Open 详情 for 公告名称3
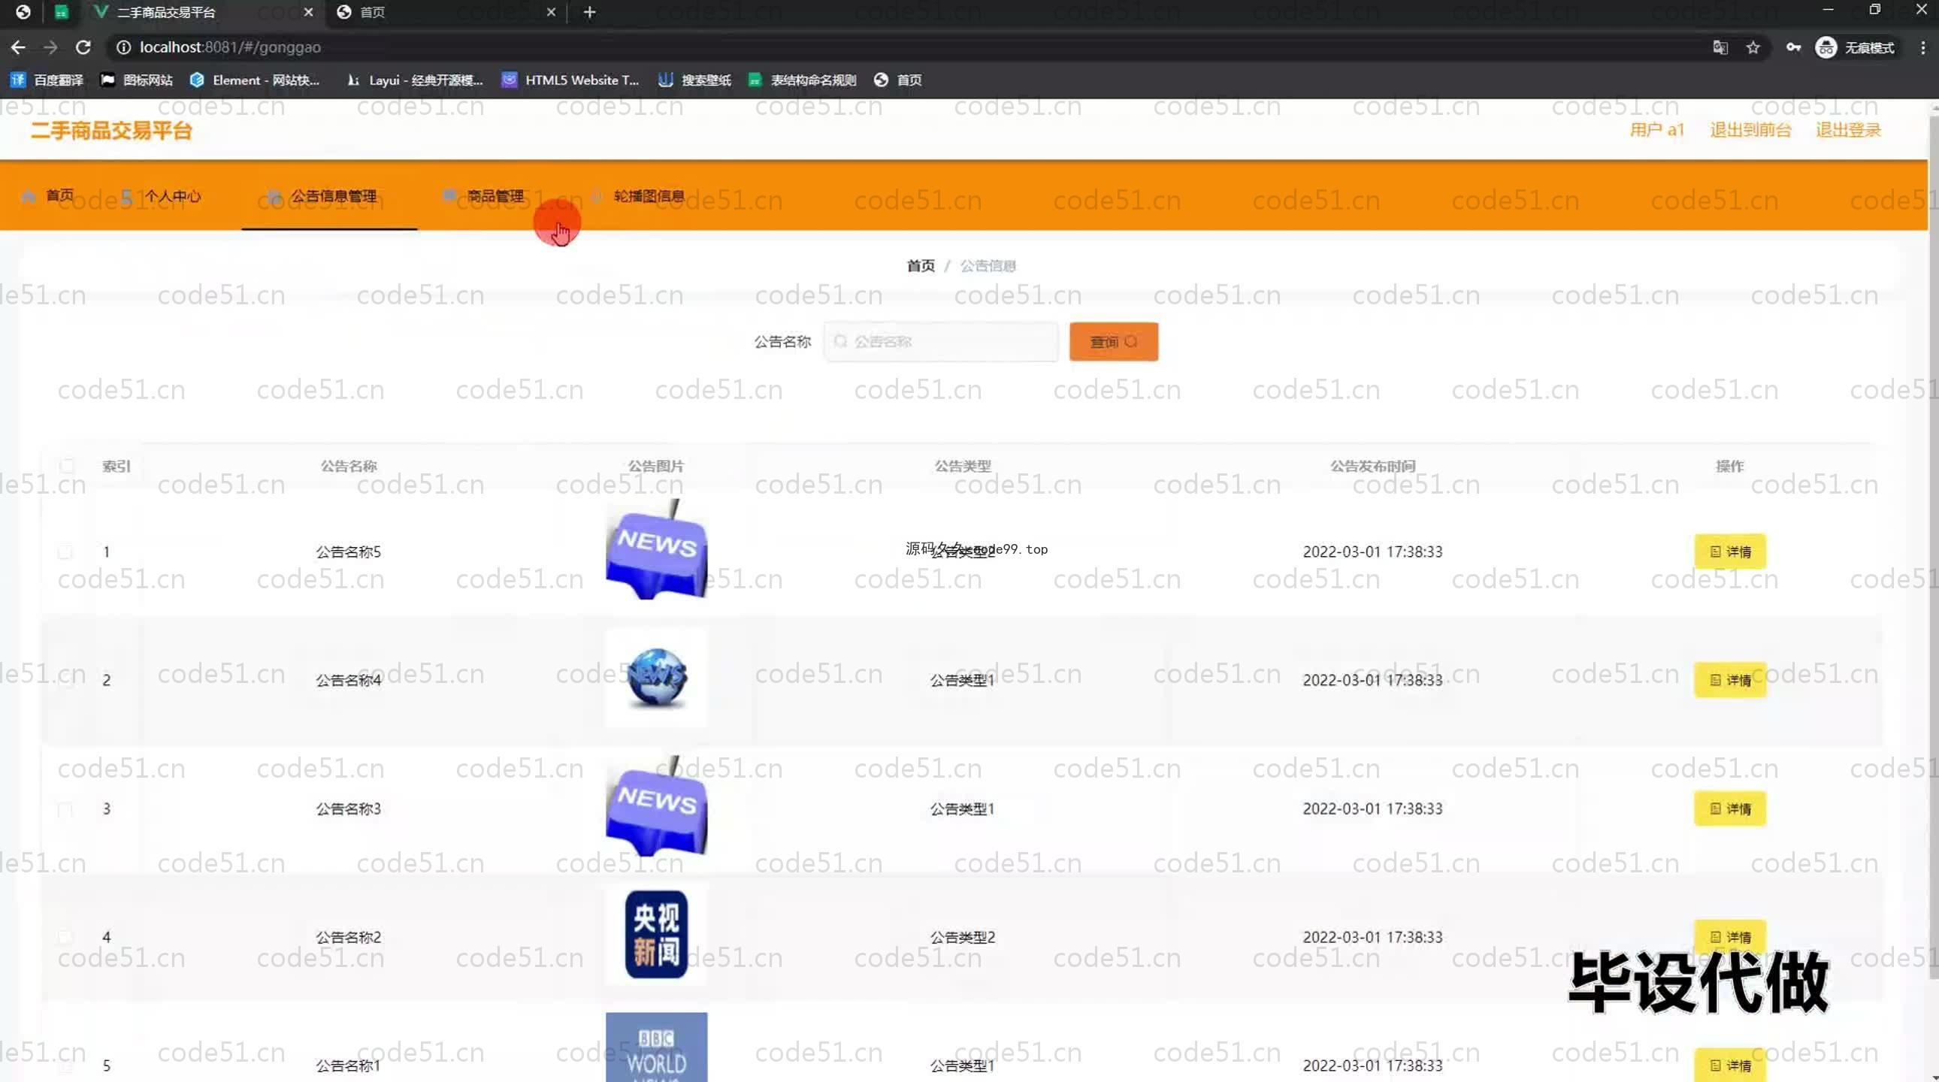This screenshot has width=1939, height=1082. [x=1730, y=808]
